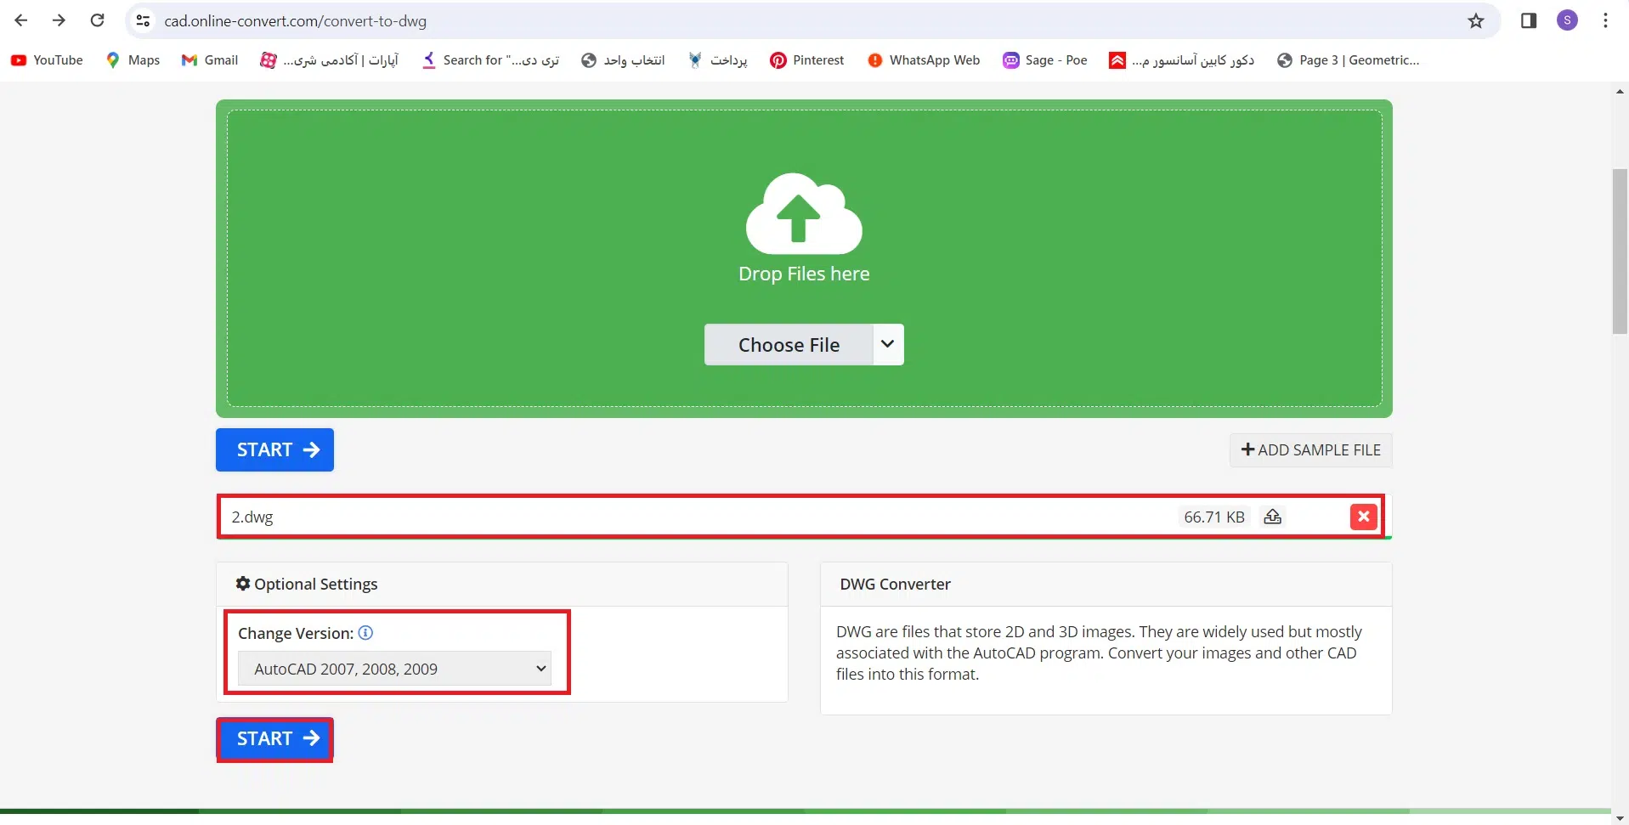Reload the page
The image size is (1629, 825).
coord(98,21)
